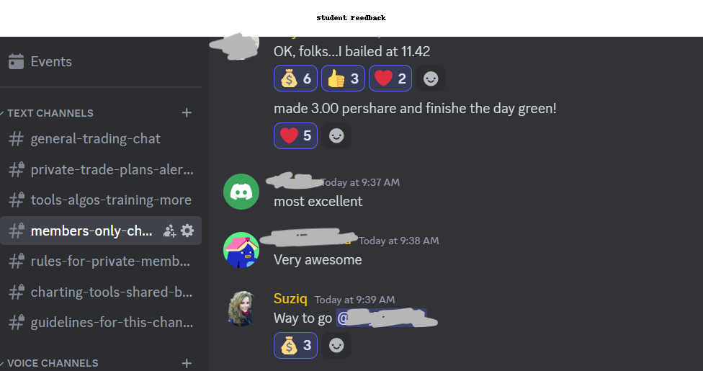
Task: Toggle money bag reaction on Suziq's message
Action: click(295, 345)
